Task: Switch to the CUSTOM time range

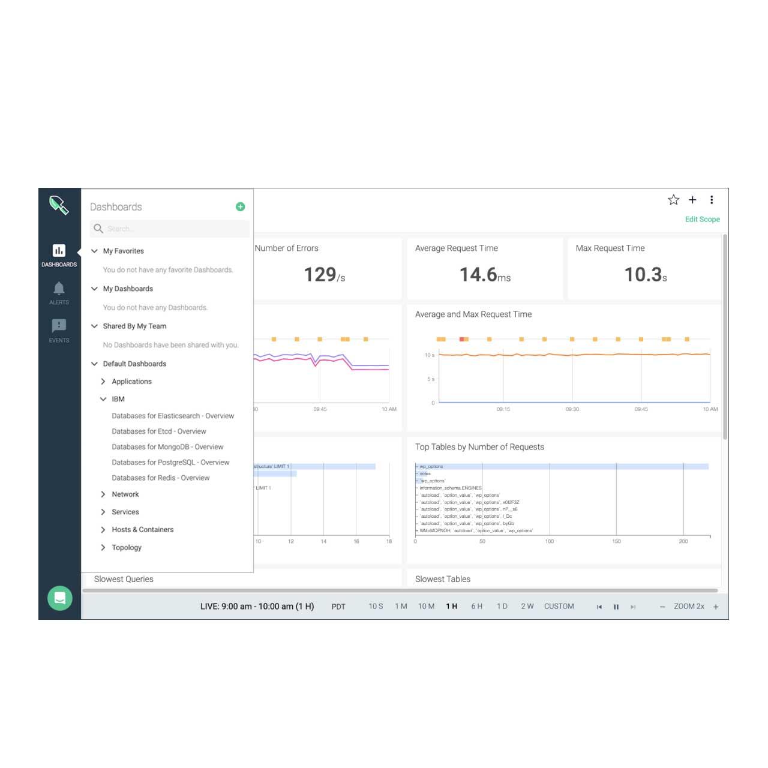Action: tap(559, 607)
